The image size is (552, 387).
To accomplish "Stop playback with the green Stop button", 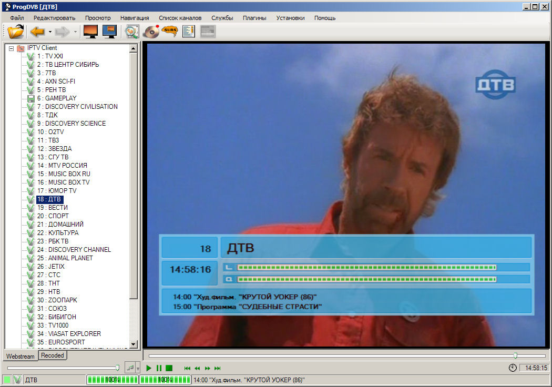I will pos(169,368).
